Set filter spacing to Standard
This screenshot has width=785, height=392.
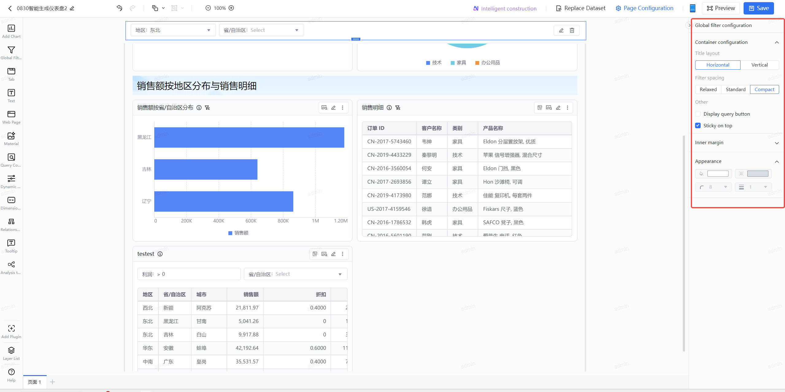coord(735,89)
